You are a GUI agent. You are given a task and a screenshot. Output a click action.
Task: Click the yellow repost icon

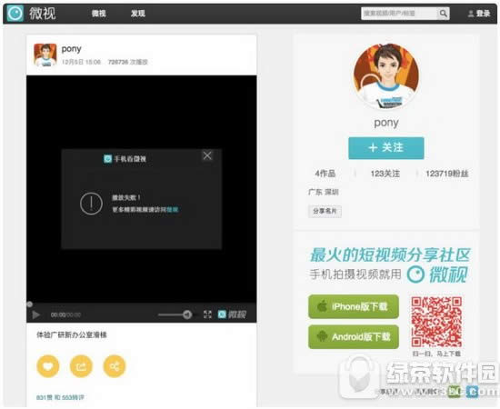(81, 366)
